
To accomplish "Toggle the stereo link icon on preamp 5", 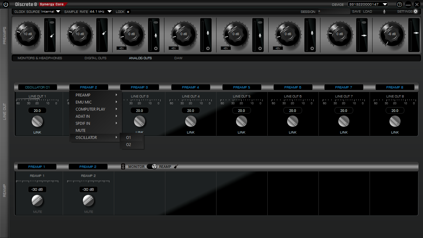I will click(x=260, y=22).
